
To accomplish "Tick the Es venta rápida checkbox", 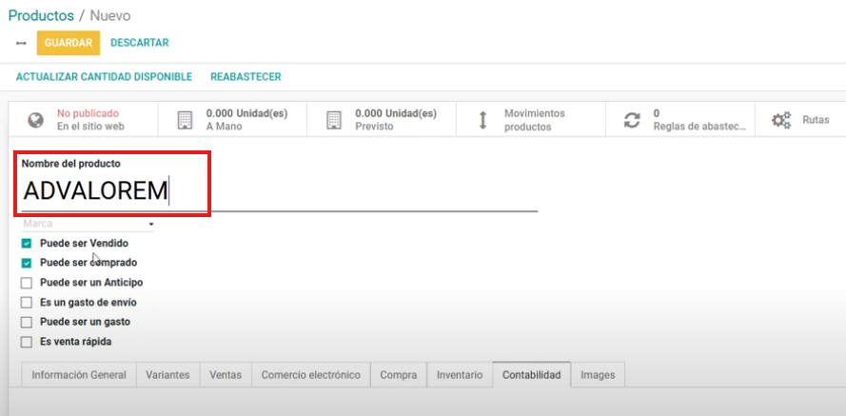I will click(x=27, y=342).
